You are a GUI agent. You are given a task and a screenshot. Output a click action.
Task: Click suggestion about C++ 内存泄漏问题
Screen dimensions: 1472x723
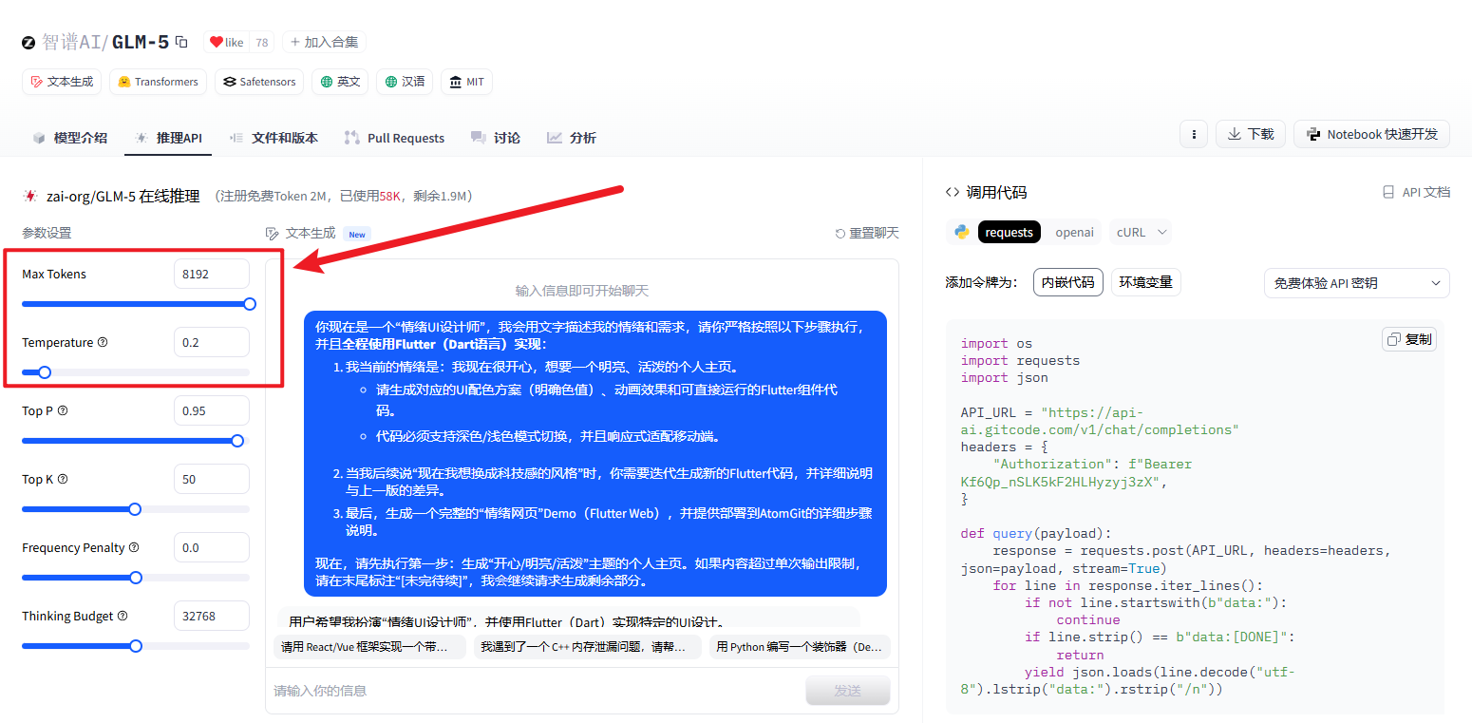click(x=587, y=647)
